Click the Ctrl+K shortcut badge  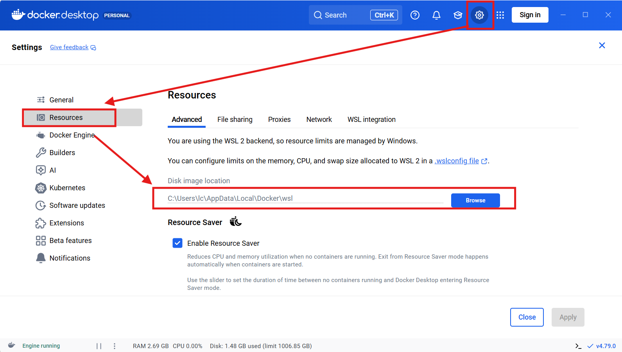point(384,15)
